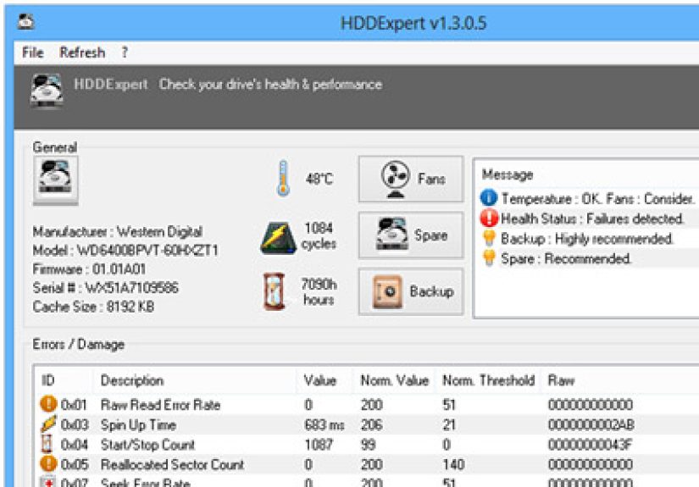
Task: Click the Firmware : 01.01A01 text
Action: (x=89, y=269)
